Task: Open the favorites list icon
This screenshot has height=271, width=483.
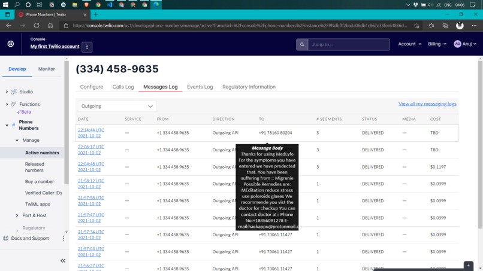Action: click(x=431, y=26)
